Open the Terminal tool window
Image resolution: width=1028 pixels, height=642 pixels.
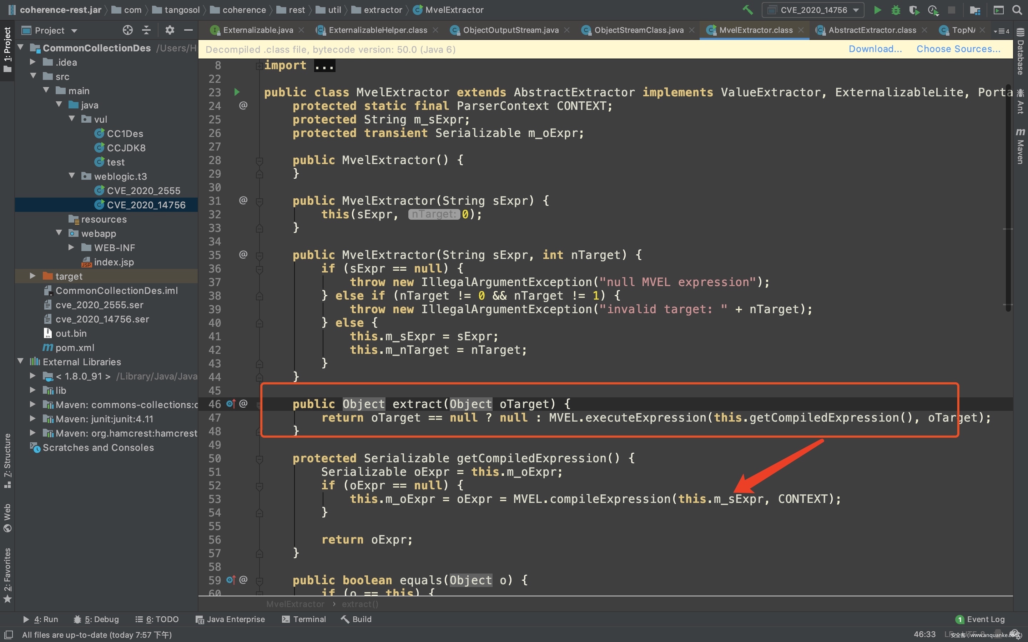coord(304,619)
